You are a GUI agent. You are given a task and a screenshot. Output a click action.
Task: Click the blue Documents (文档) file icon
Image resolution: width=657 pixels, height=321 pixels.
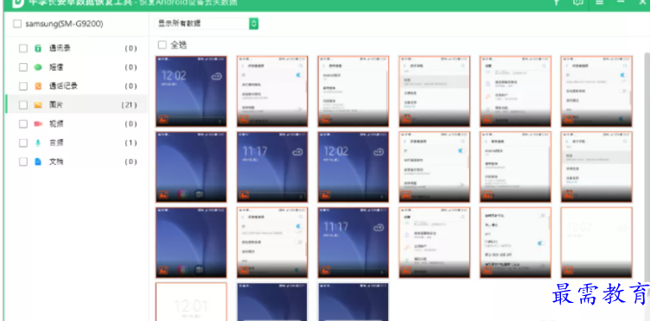(38, 161)
